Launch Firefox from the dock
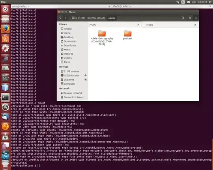 pos(5,29)
